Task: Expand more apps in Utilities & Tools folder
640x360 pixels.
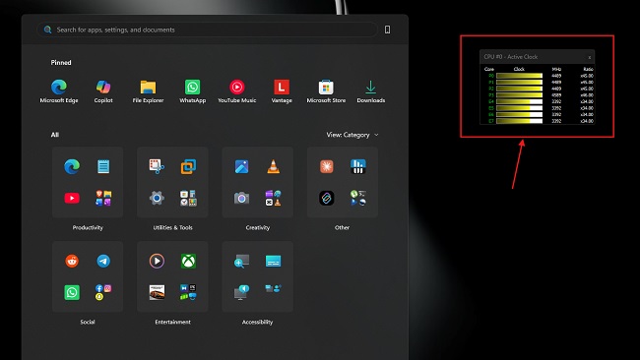Action: (188, 198)
